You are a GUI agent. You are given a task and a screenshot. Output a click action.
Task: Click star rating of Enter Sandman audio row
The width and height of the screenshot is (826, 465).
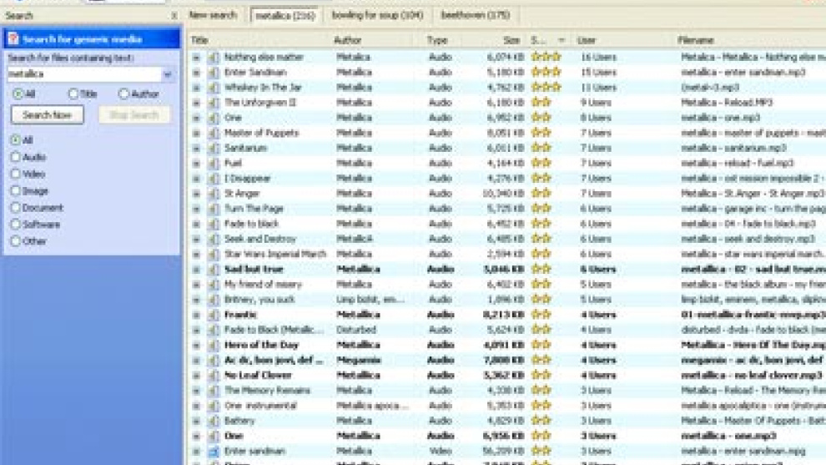coord(546,73)
